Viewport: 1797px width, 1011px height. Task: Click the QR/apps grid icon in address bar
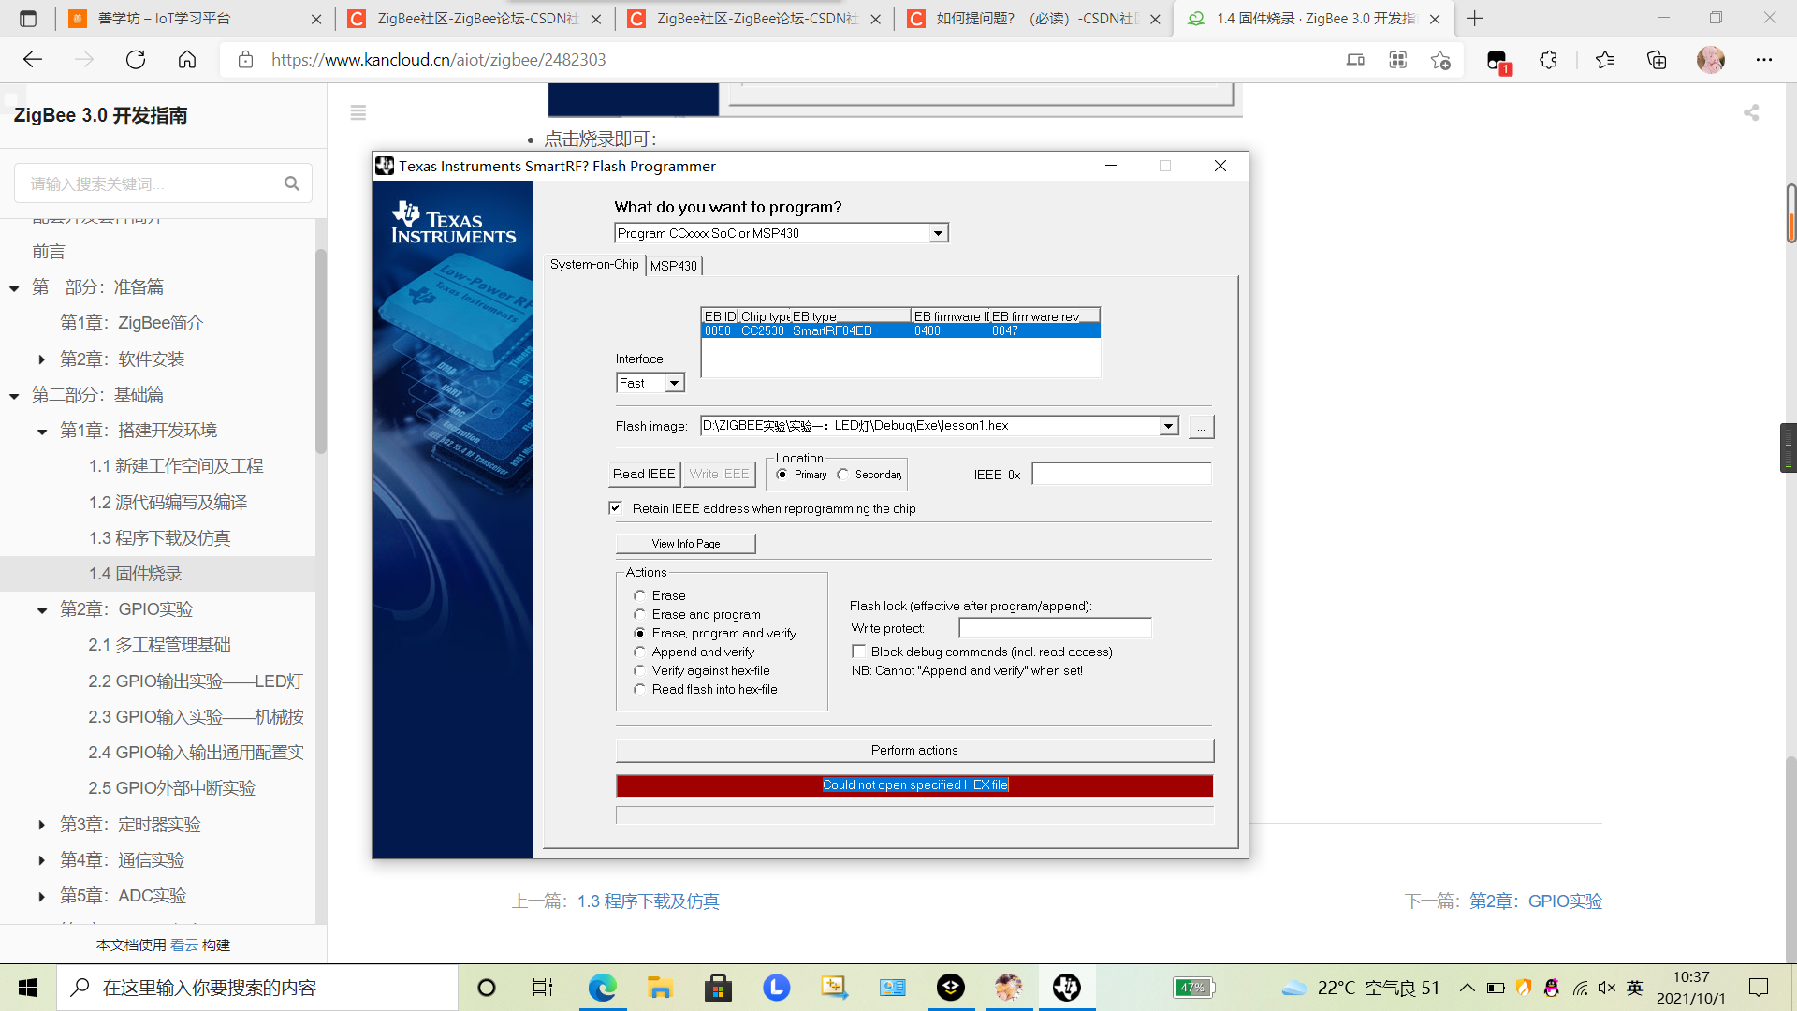tap(1398, 60)
